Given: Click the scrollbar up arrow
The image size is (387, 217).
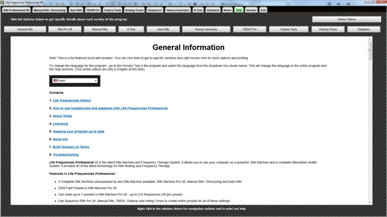Looking at the screenshot, I should (370, 39).
